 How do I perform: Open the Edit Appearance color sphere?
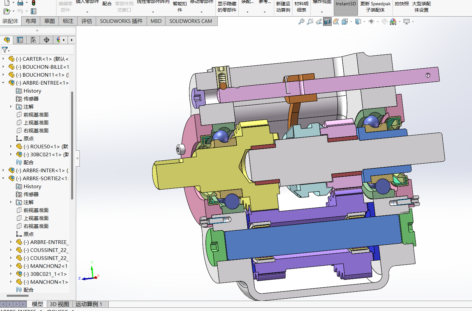click(x=393, y=22)
